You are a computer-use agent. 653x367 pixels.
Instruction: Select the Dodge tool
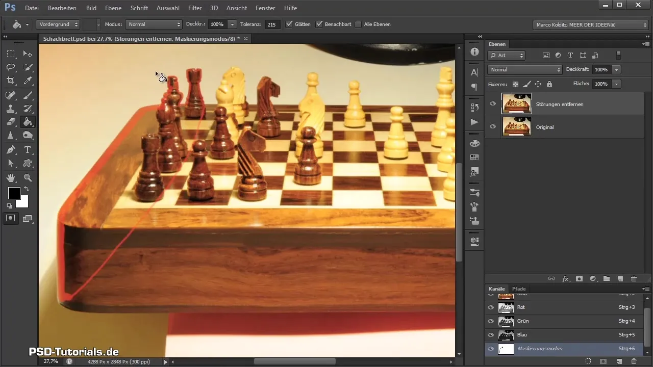tap(28, 136)
